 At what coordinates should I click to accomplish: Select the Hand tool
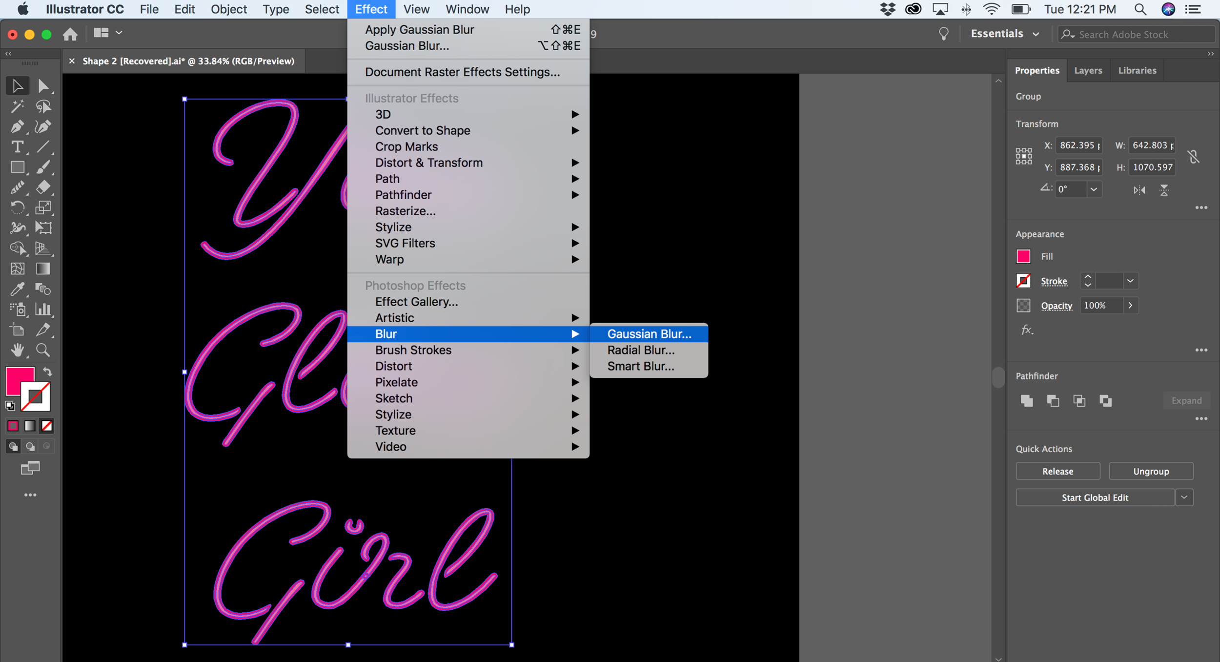click(17, 350)
